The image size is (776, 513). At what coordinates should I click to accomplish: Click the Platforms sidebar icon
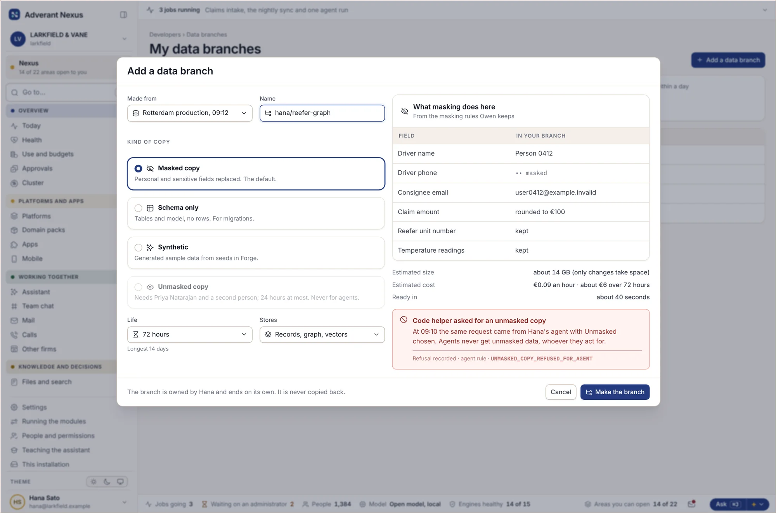click(x=14, y=216)
